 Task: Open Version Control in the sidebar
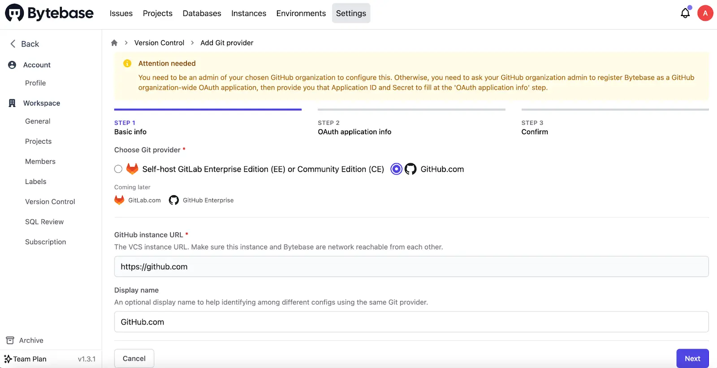pyautogui.click(x=50, y=201)
